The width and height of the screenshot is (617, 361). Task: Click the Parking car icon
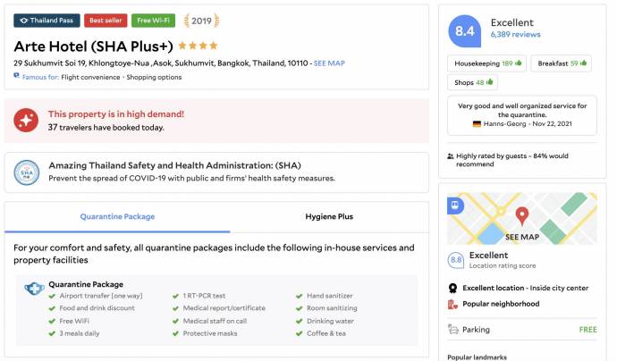click(452, 329)
